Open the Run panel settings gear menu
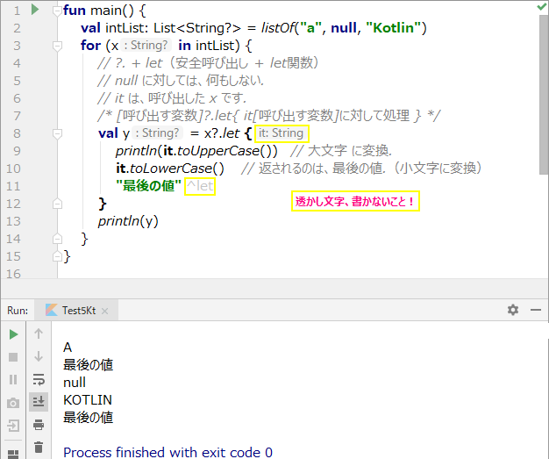This screenshot has height=459, width=549. (513, 310)
